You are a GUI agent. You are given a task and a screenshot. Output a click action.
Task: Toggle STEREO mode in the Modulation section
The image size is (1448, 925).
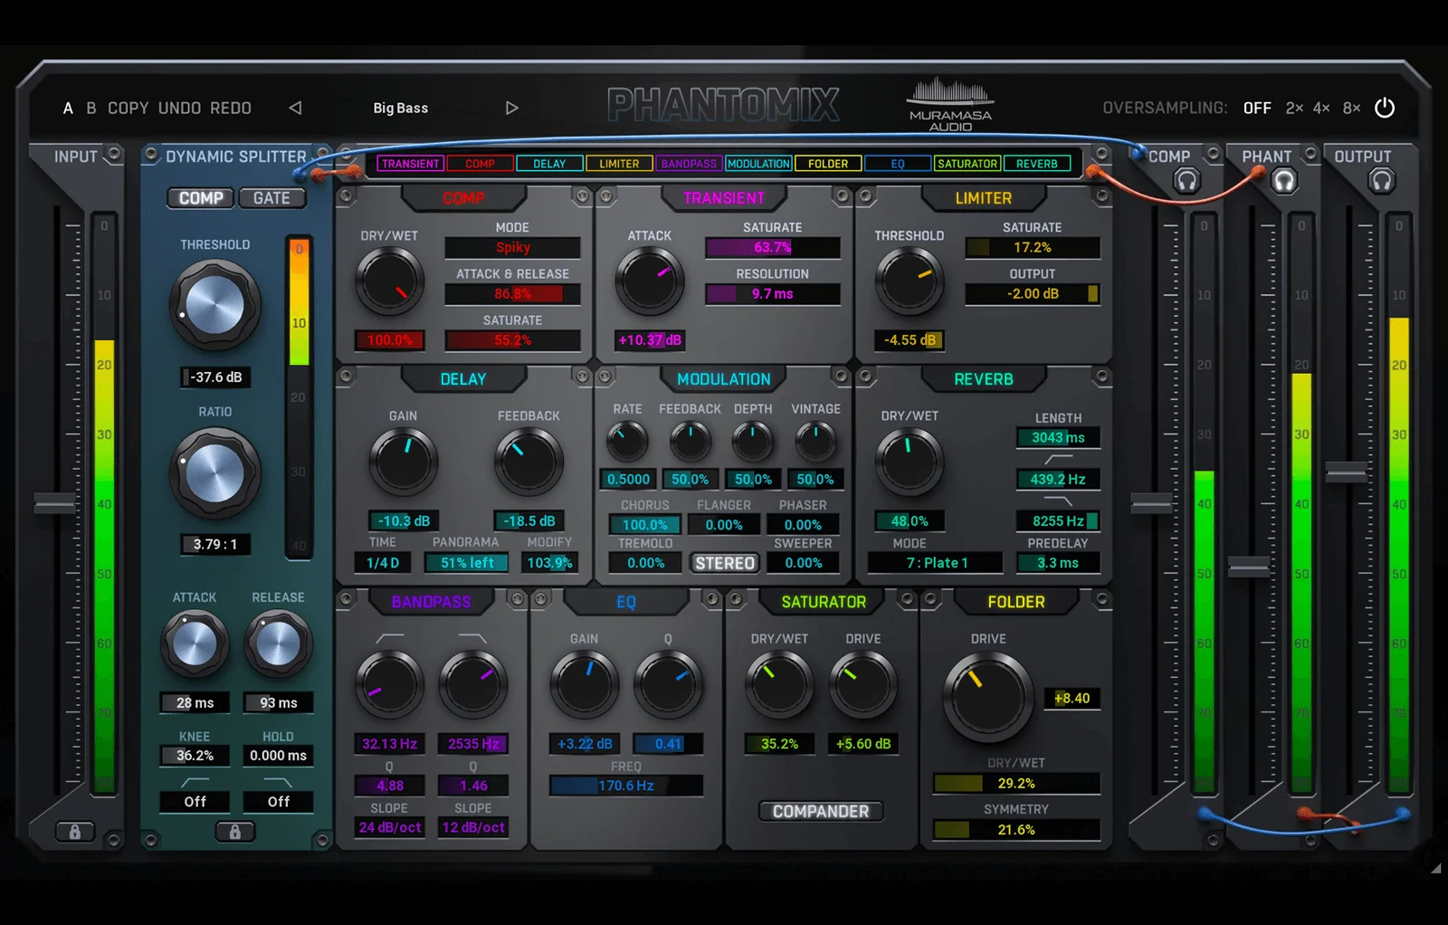[725, 563]
